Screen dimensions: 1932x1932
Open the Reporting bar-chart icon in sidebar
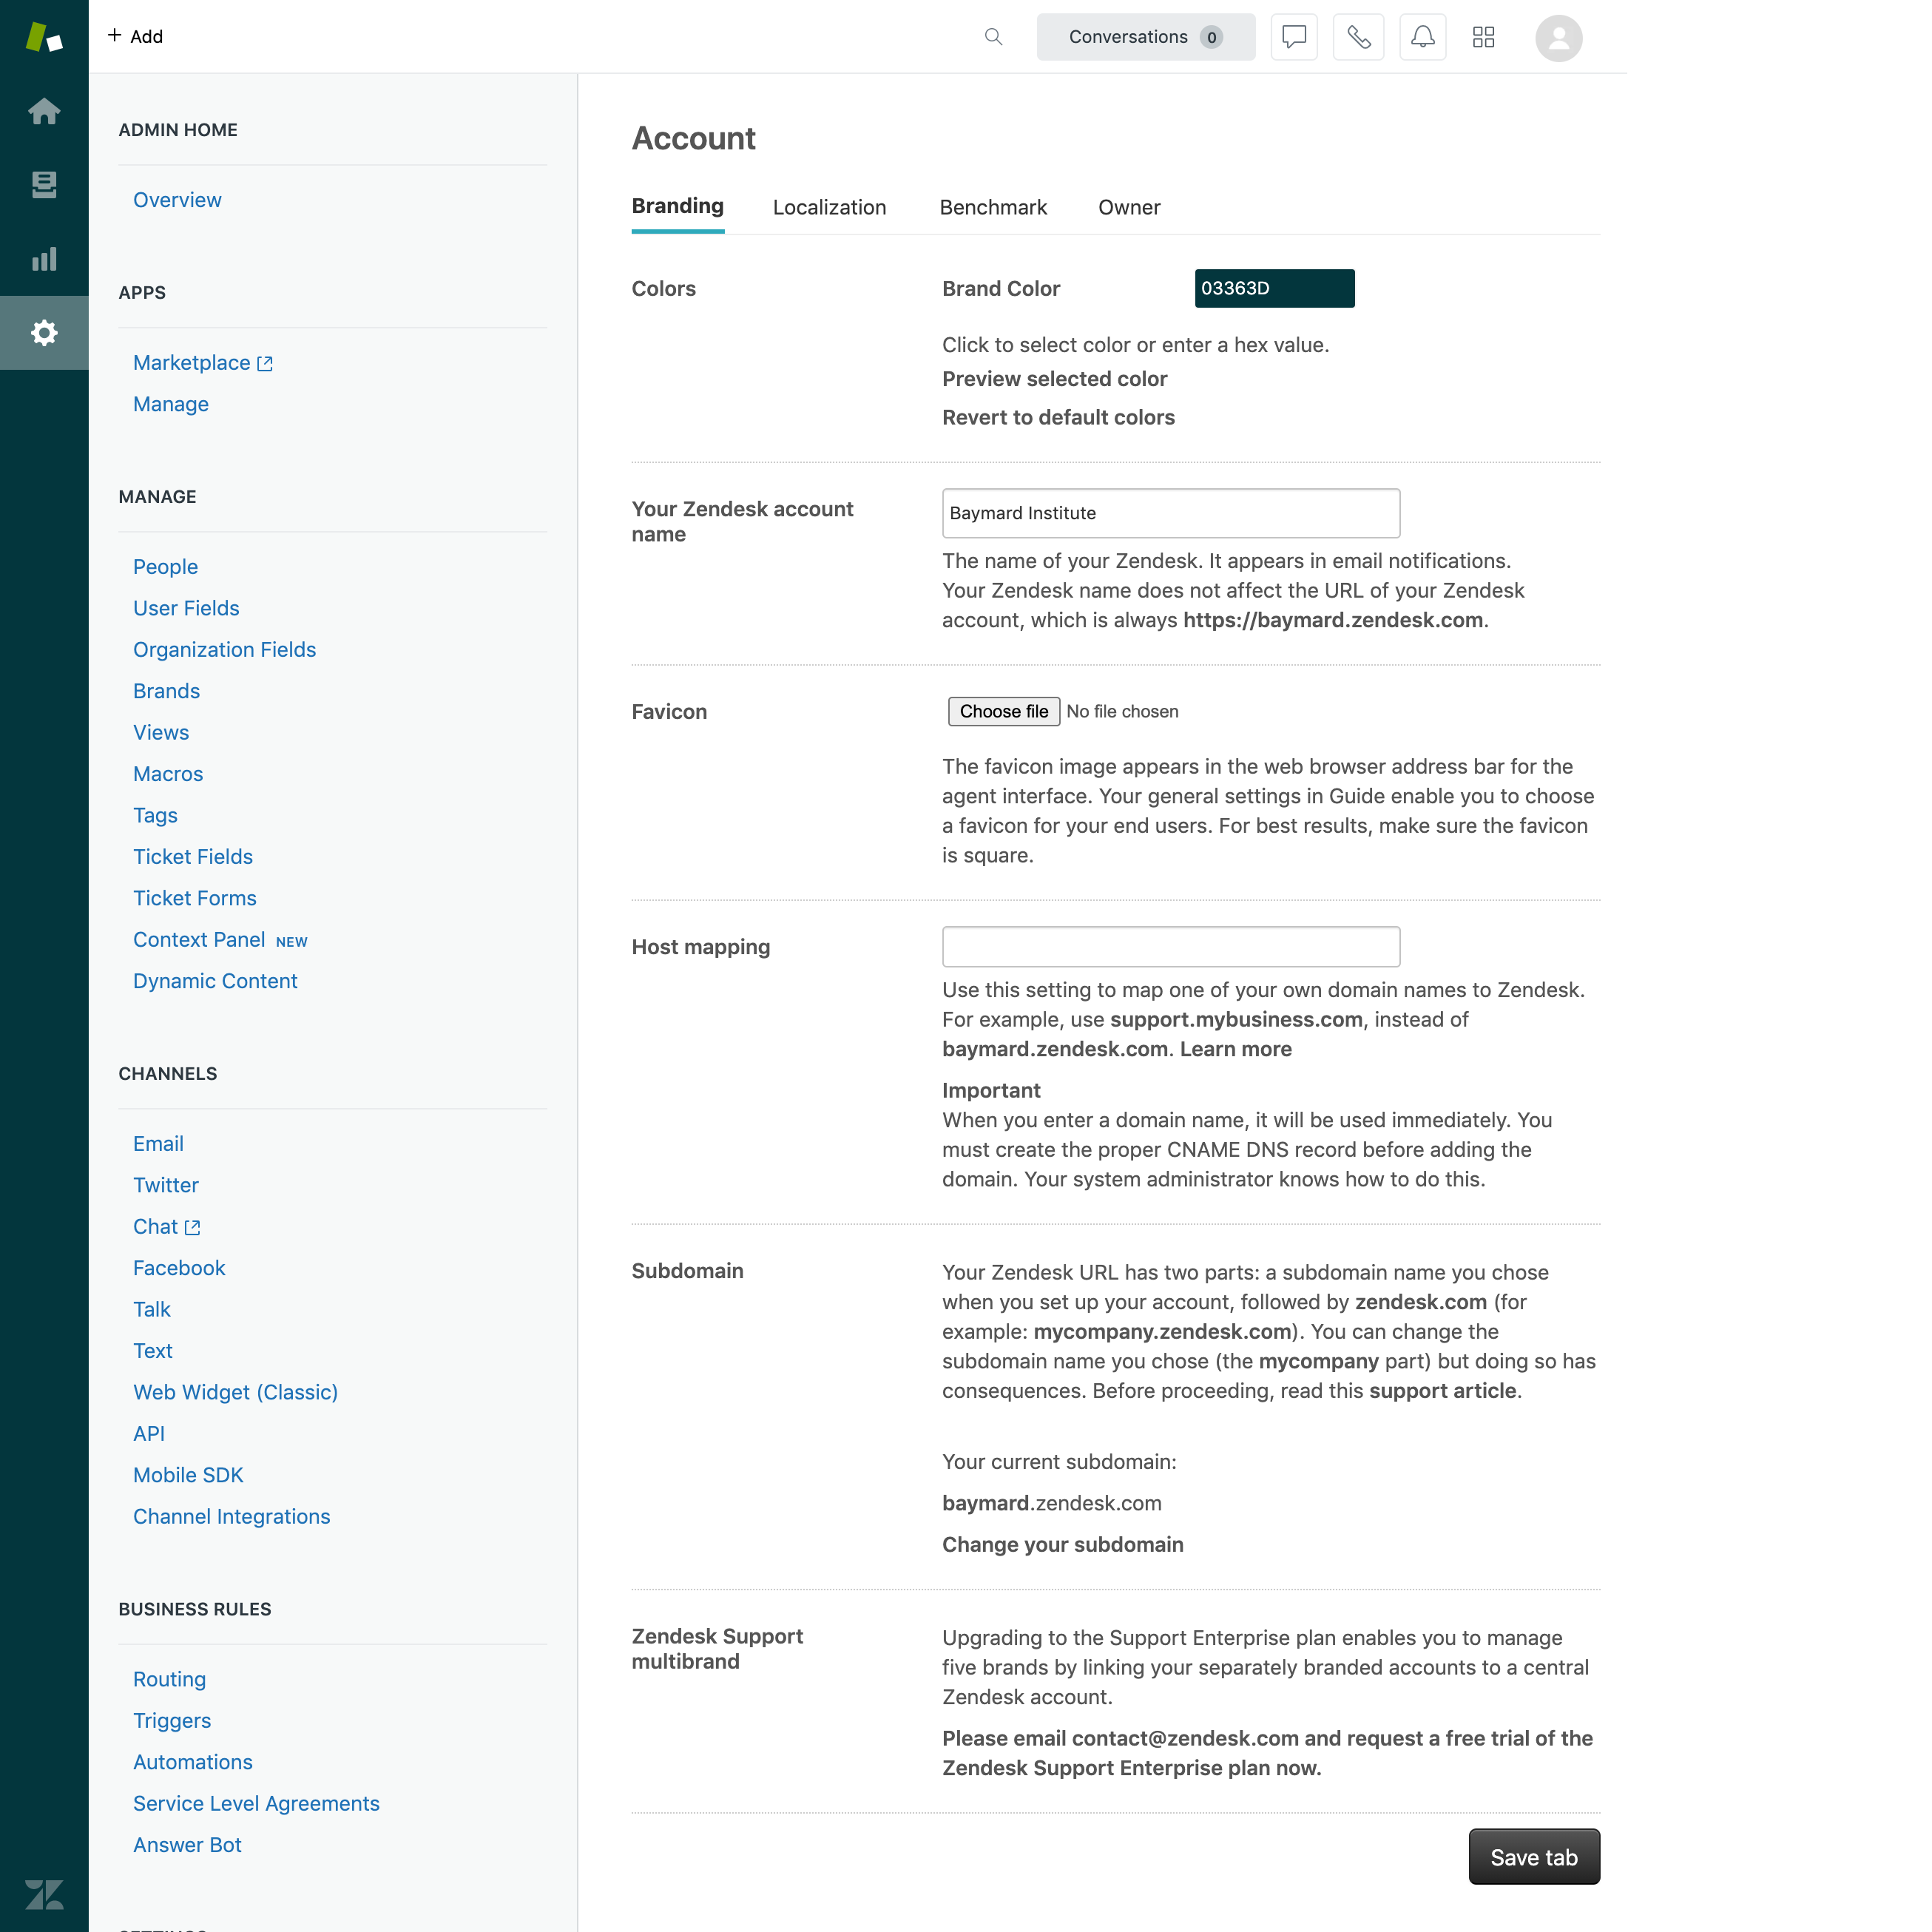click(x=44, y=259)
